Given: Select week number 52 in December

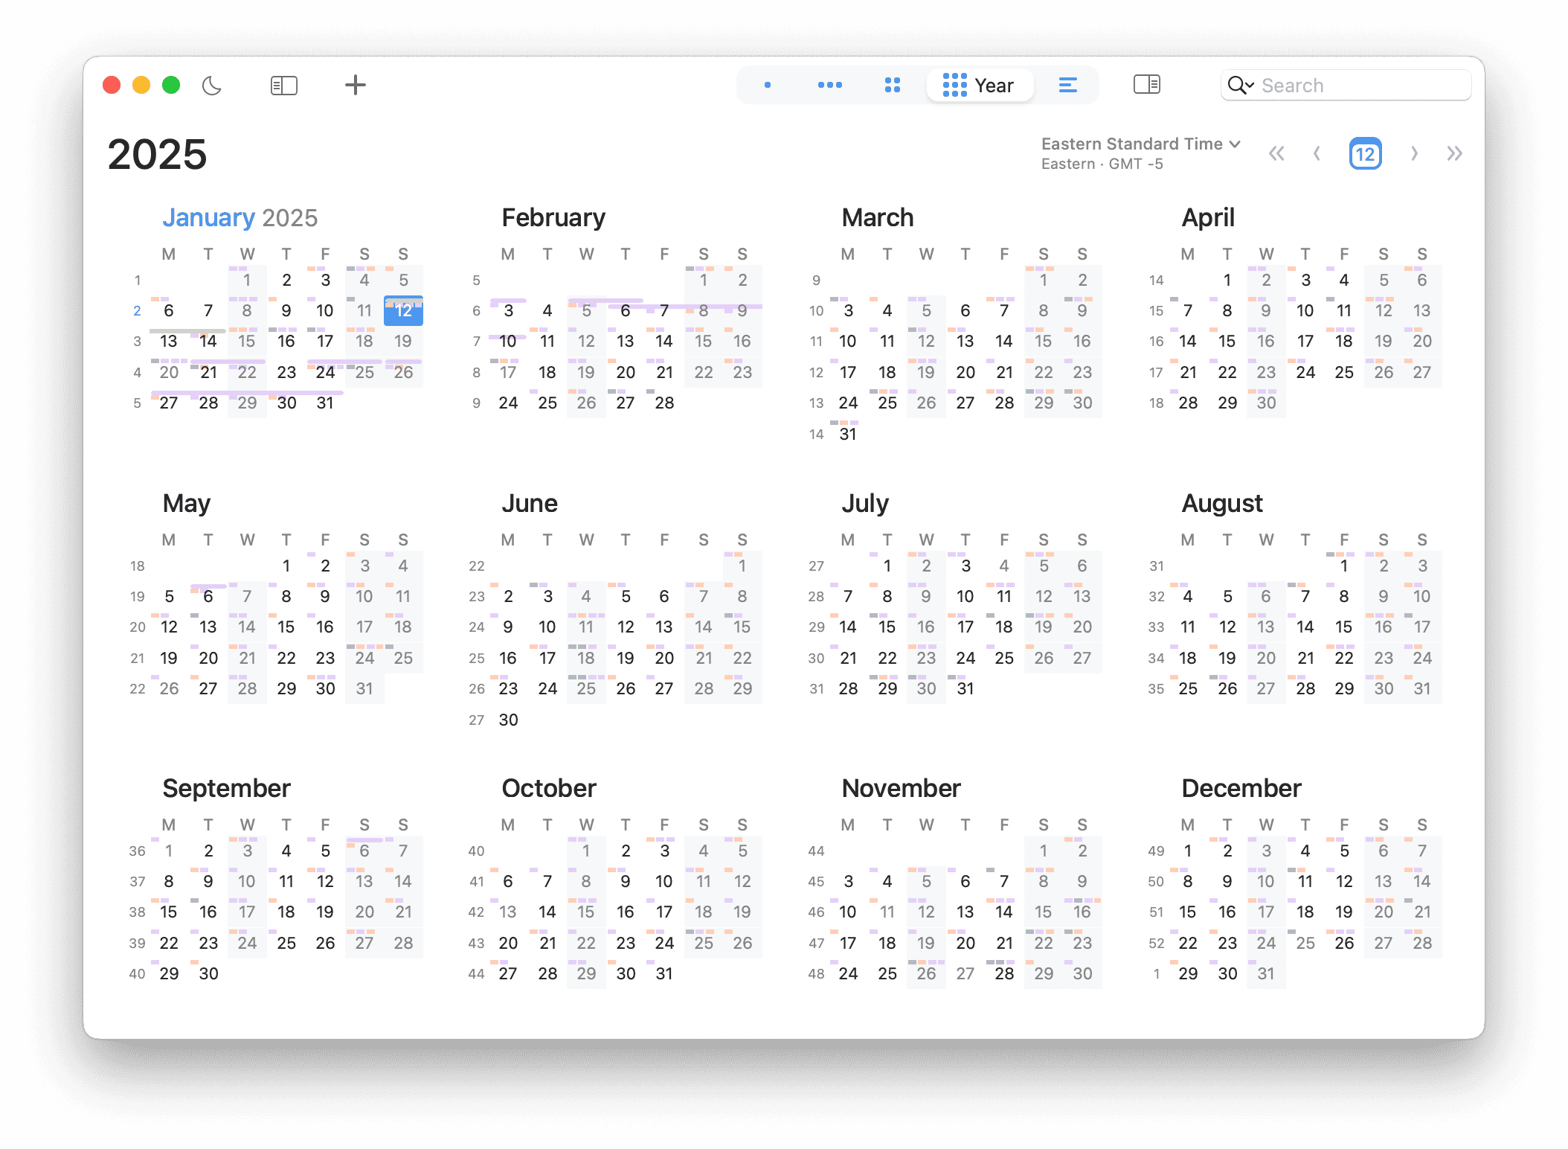Looking at the screenshot, I should point(1157,944).
